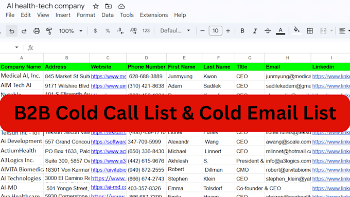The image size is (350, 197).
Task: Open AIM Tech AI website link
Action: [109, 86]
